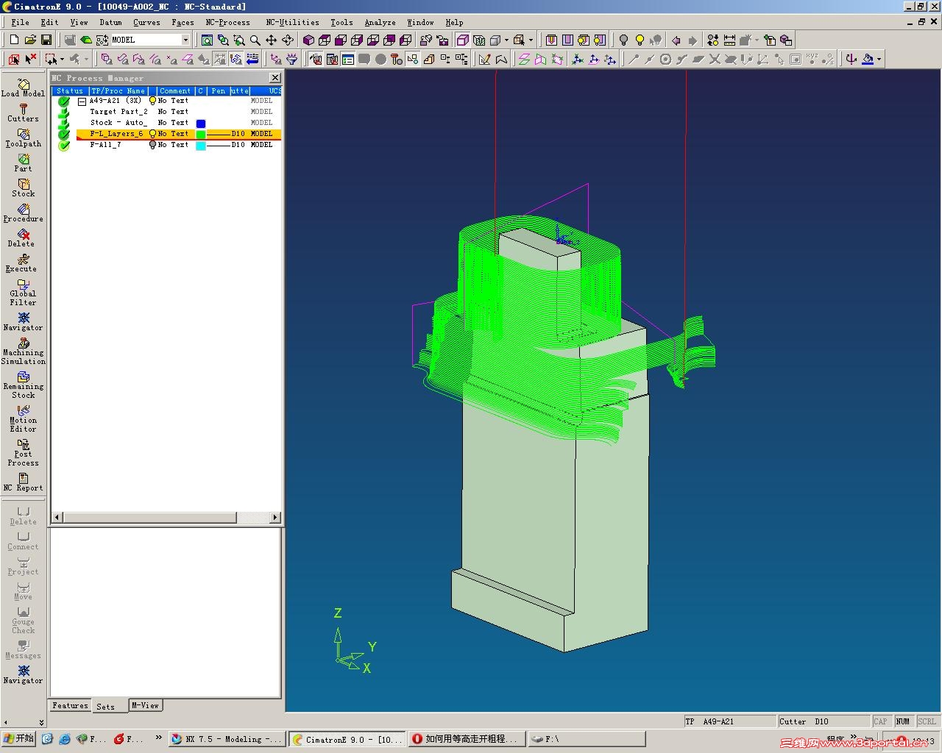The width and height of the screenshot is (942, 753).
Task: Open the NC Report icon
Action: (x=23, y=482)
